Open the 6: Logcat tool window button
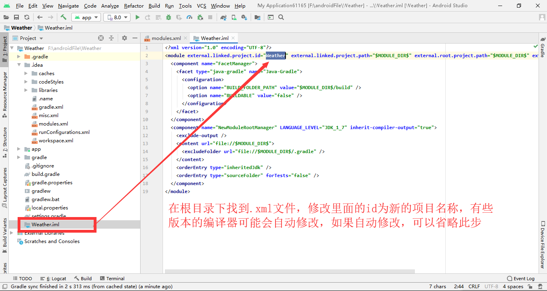The width and height of the screenshot is (547, 291). [53, 278]
